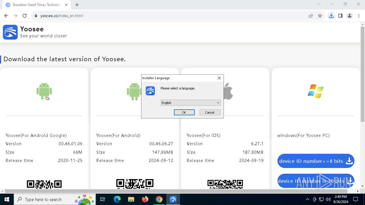Click the Yoosee(For Android Google) title

point(36,136)
